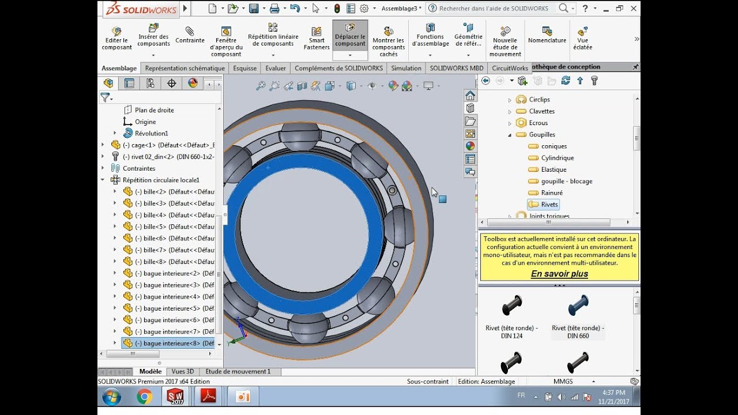Open ConfigurationManager tab icon
This screenshot has height=415, width=738.
(150, 83)
